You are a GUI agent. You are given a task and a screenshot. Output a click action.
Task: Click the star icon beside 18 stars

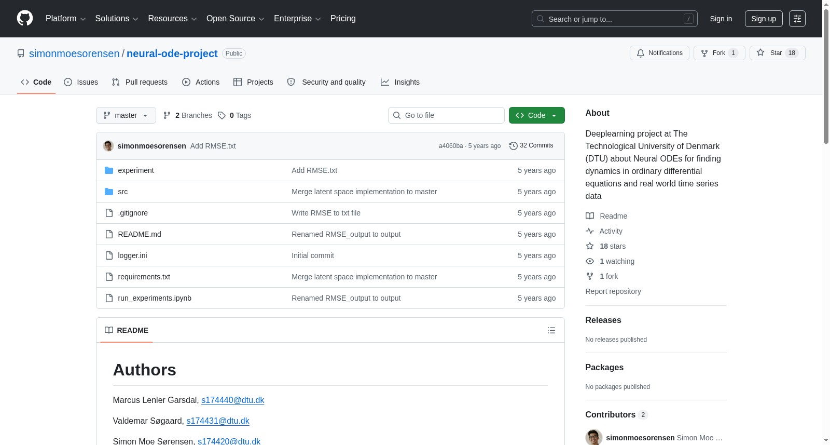pos(590,246)
